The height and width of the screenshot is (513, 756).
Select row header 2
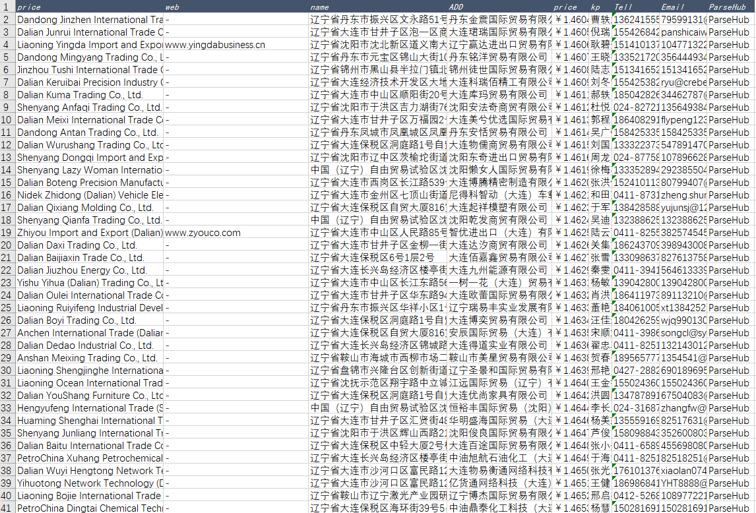pyautogui.click(x=7, y=20)
